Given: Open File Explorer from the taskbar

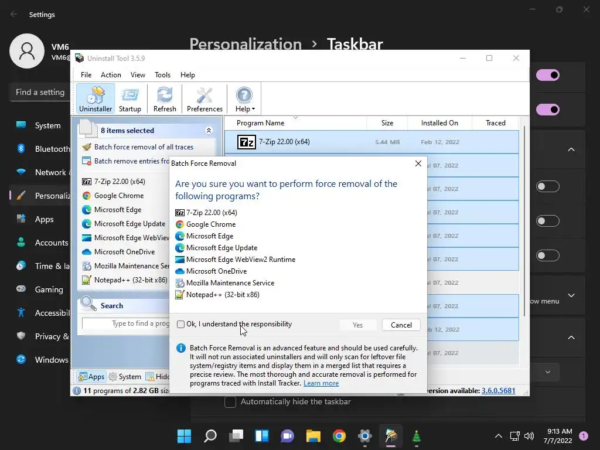Looking at the screenshot, I should pyautogui.click(x=313, y=436).
